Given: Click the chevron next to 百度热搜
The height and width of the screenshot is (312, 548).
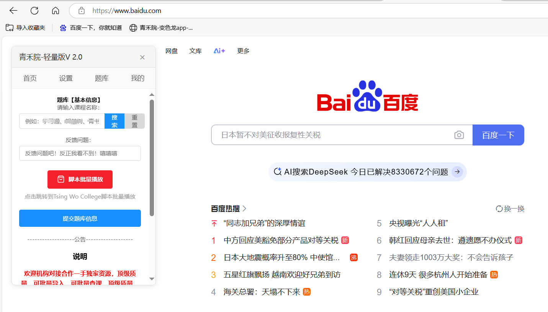Looking at the screenshot, I should click(244, 209).
